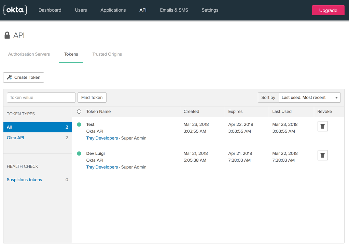
Task: Click the key icon on Create Token
Action: point(10,77)
